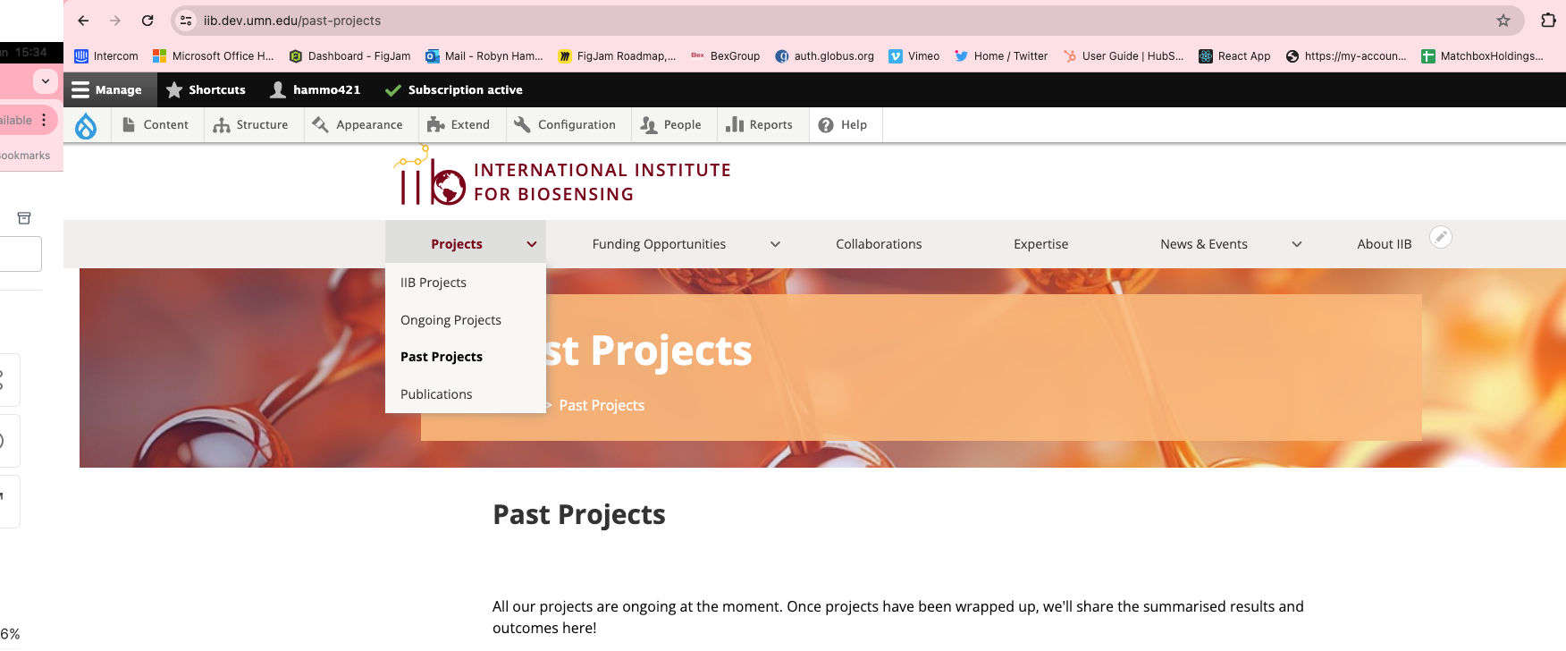Click the Drupal droplet home icon
The height and width of the screenshot is (651, 1566).
(x=86, y=126)
